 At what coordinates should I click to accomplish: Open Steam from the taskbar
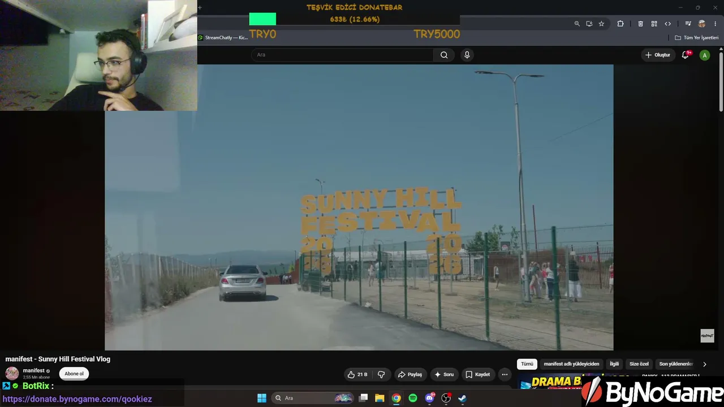(462, 398)
